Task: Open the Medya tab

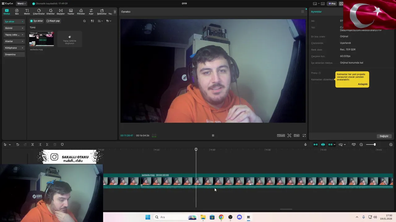Action: pyautogui.click(x=6, y=12)
